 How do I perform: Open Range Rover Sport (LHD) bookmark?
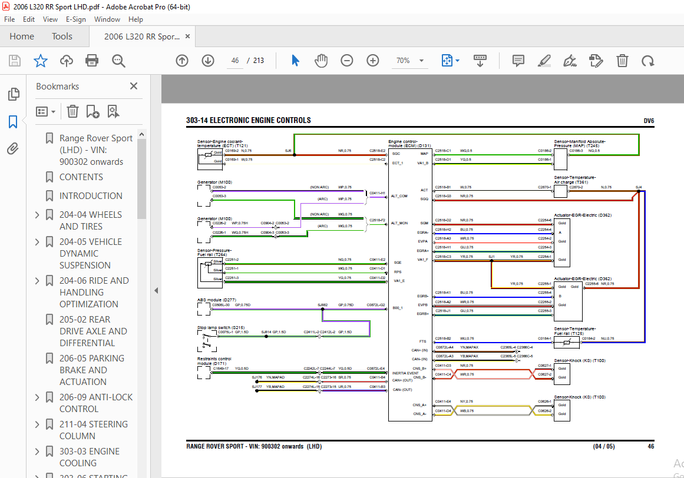pyautogui.click(x=96, y=150)
